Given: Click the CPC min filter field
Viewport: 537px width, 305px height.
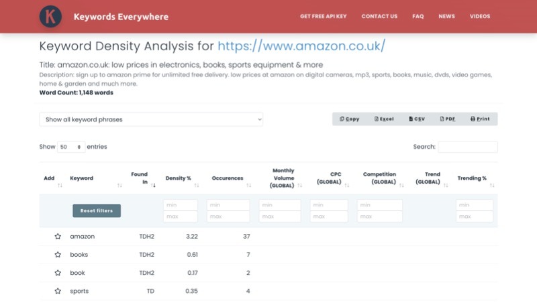Looking at the screenshot, I should [329, 205].
